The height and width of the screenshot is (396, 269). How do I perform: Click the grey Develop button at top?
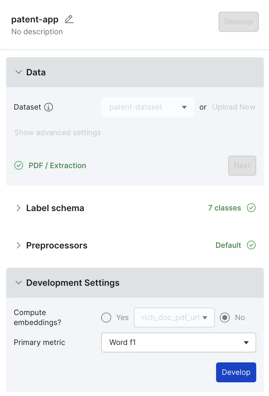(238, 22)
